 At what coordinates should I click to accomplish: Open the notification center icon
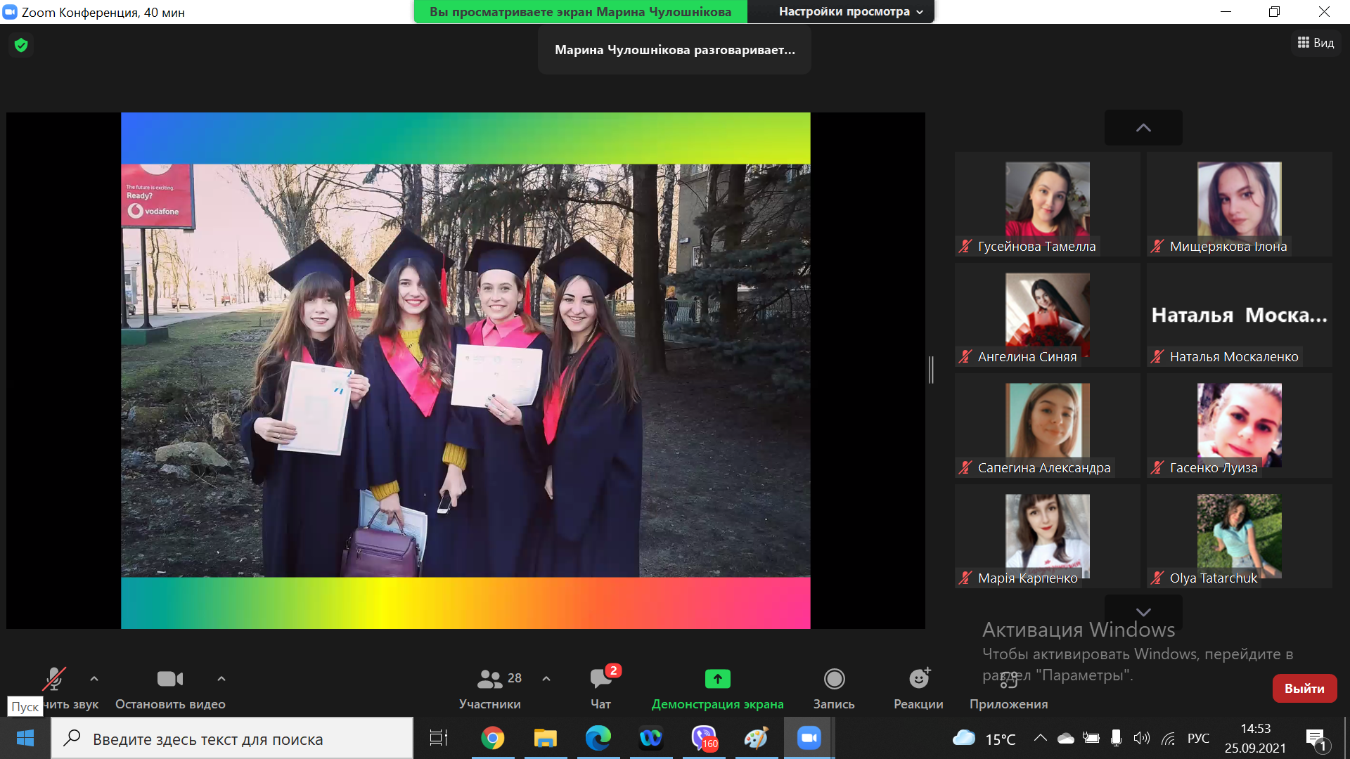point(1316,739)
